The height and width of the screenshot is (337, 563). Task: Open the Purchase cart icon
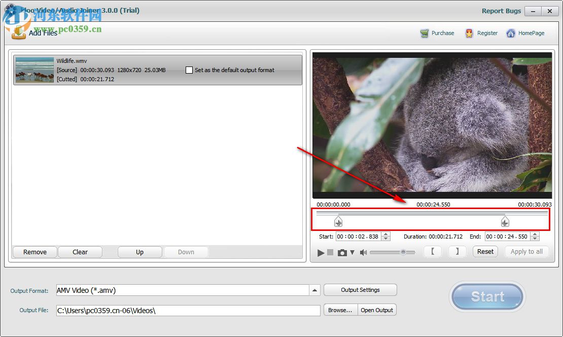tap(425, 33)
